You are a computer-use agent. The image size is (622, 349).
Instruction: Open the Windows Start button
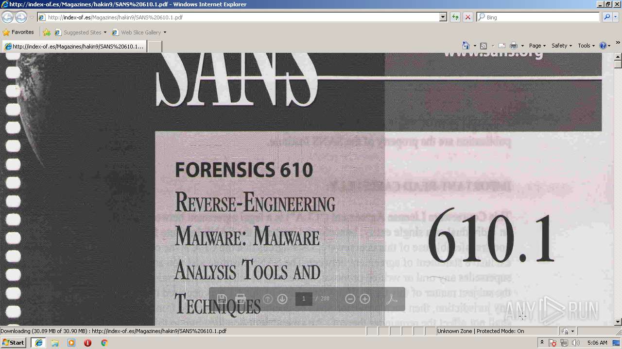tap(14, 343)
